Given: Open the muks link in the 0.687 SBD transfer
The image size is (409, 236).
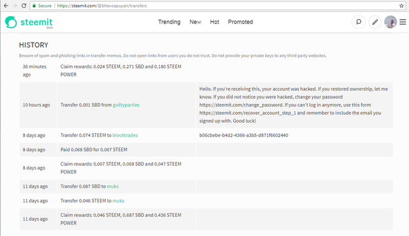Looking at the screenshot, I should [112, 186].
